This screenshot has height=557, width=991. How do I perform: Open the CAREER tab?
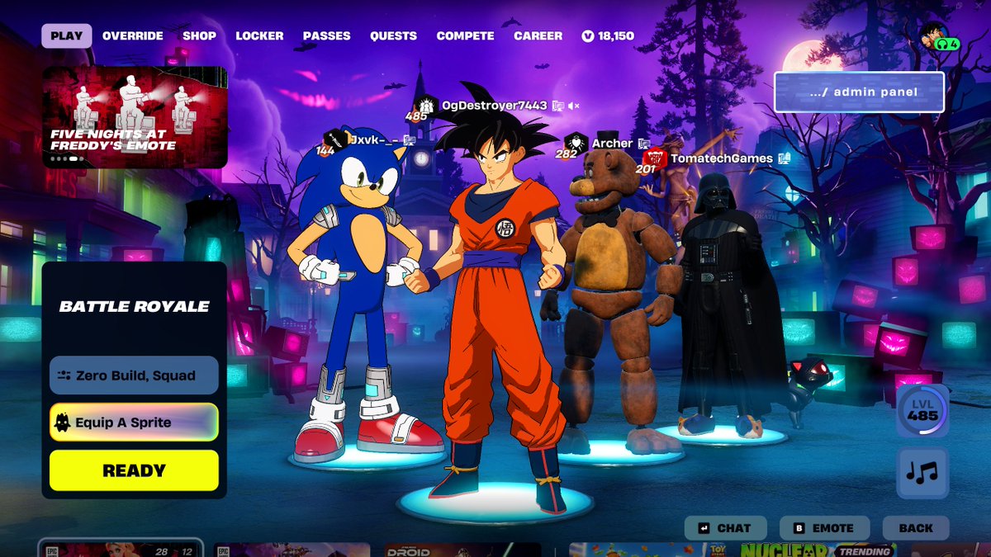[538, 35]
